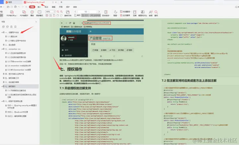The width and height of the screenshot is (239, 145).
Task: Open the quick-access toolbar customize dropdown
Action: pos(26,7)
